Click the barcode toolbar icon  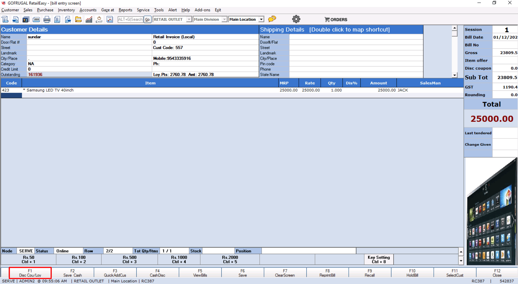click(x=36, y=19)
